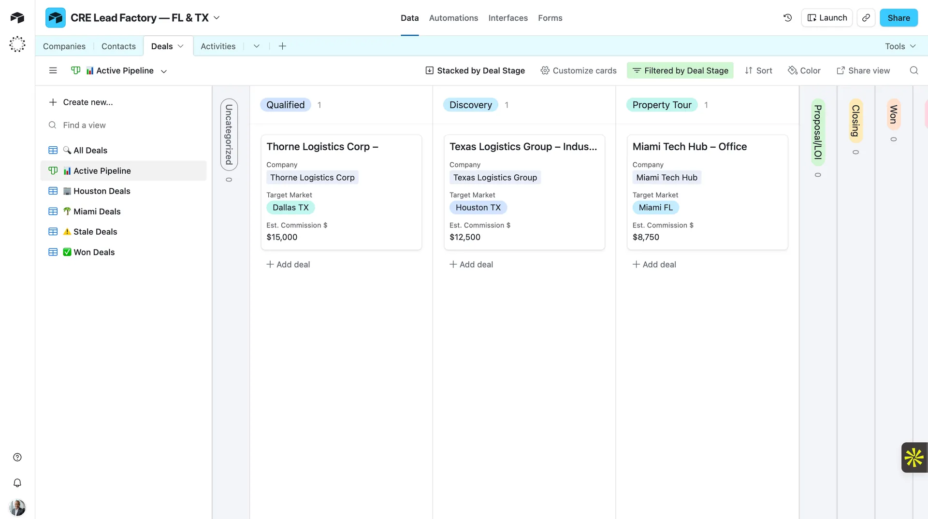Expand the Deals table dropdown arrow
928x519 pixels.
(x=181, y=46)
